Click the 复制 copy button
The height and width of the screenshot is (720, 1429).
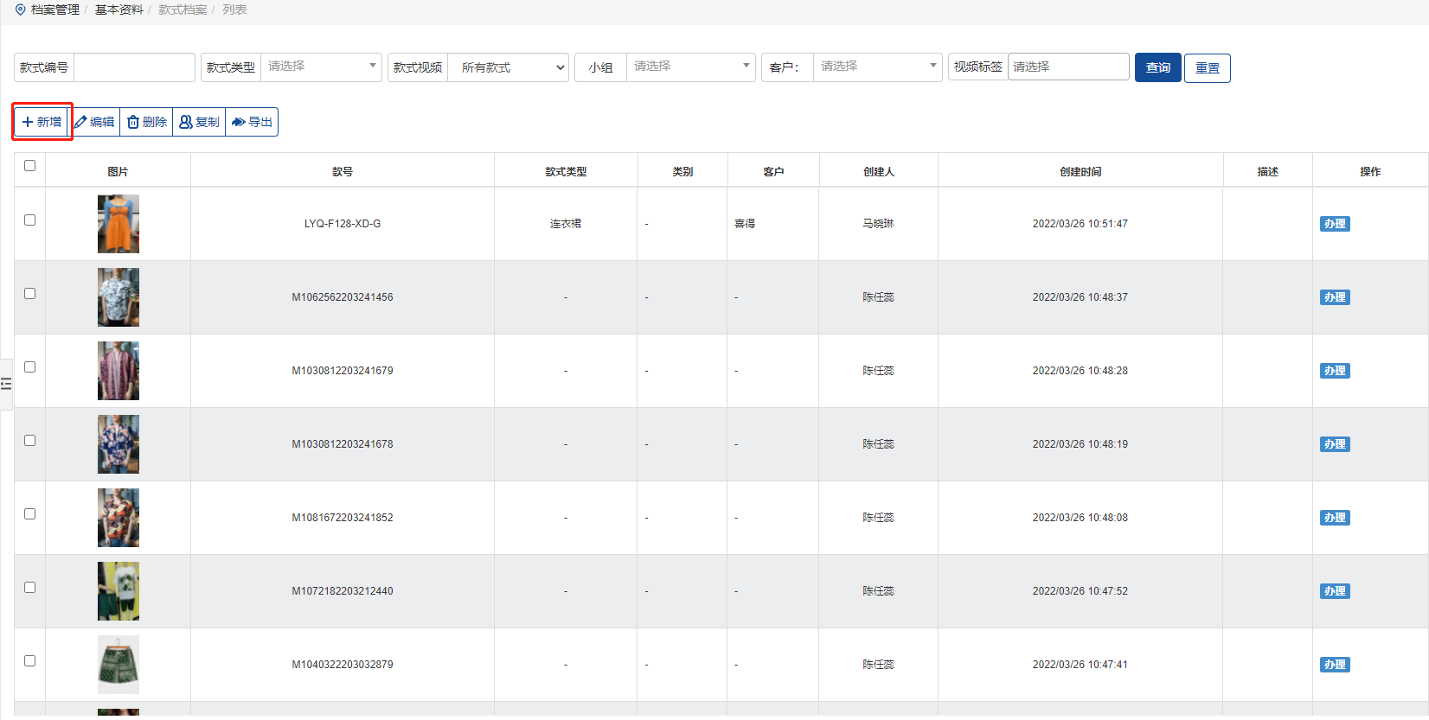[199, 122]
